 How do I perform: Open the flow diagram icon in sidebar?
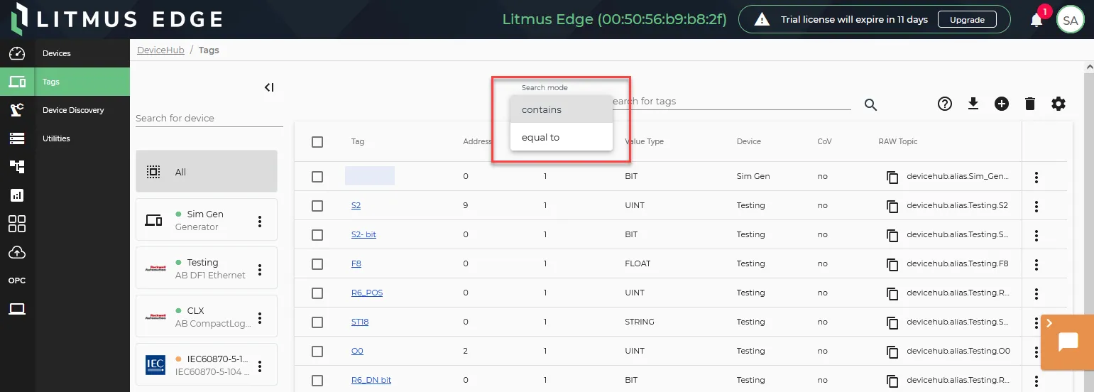pyautogui.click(x=17, y=167)
